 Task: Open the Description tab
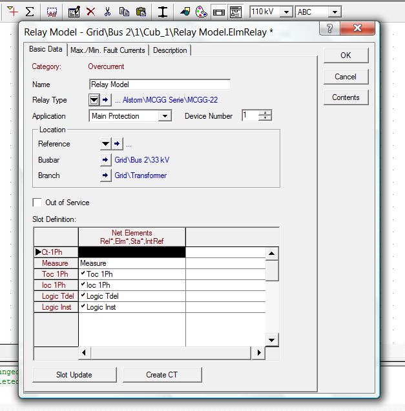[x=170, y=50]
